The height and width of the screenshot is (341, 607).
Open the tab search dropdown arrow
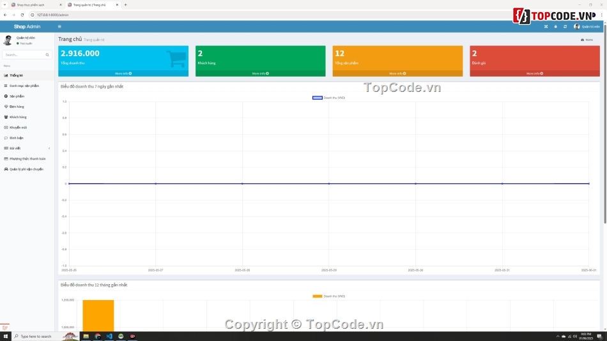tap(4, 5)
